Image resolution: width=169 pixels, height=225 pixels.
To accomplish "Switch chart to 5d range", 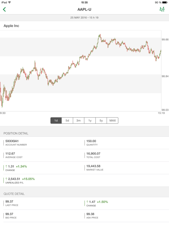I will (x=67, y=120).
